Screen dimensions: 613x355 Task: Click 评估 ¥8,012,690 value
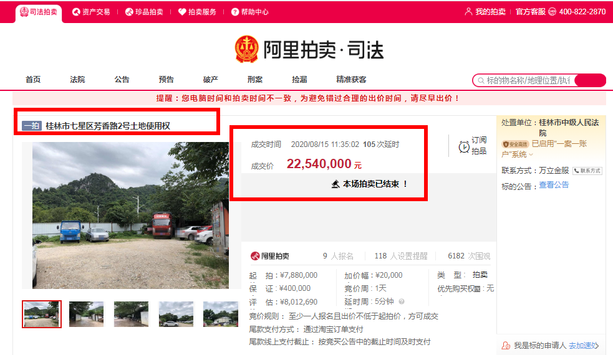coord(299,302)
